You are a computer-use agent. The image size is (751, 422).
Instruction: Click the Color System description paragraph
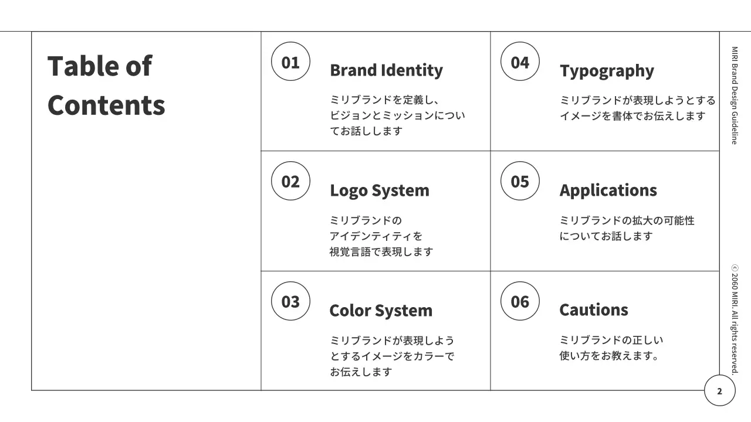coord(392,356)
